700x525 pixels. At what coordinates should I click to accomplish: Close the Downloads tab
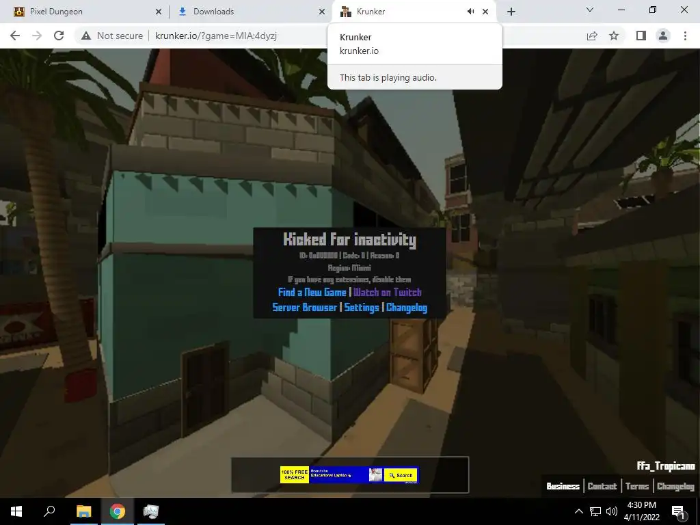point(322,12)
